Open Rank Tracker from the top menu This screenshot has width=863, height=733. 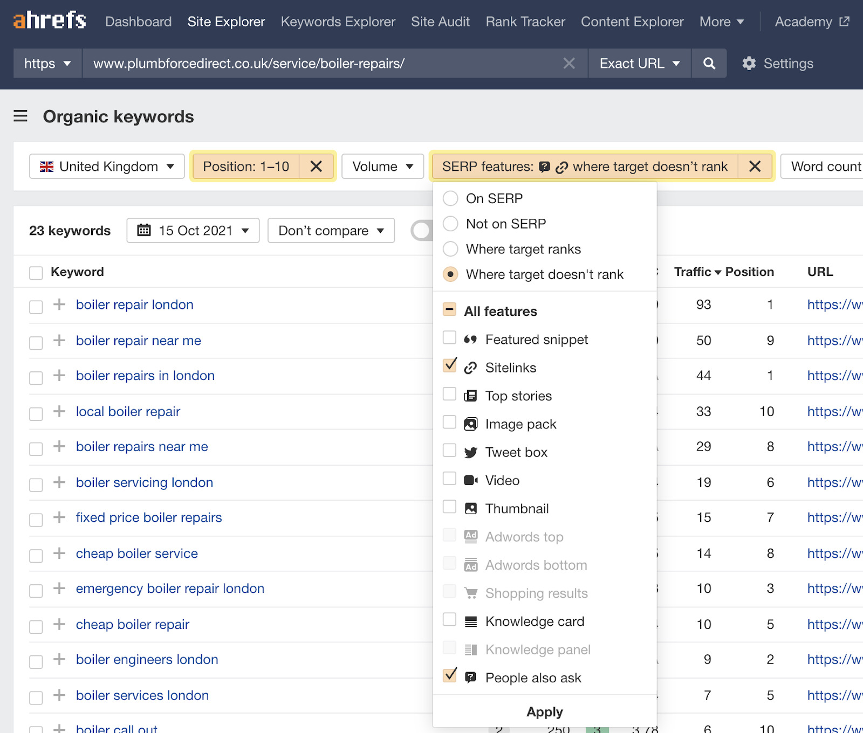point(524,22)
